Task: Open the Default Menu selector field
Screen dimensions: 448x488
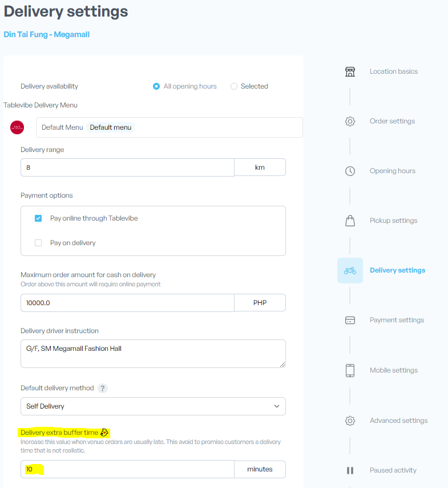Action: pyautogui.click(x=169, y=127)
